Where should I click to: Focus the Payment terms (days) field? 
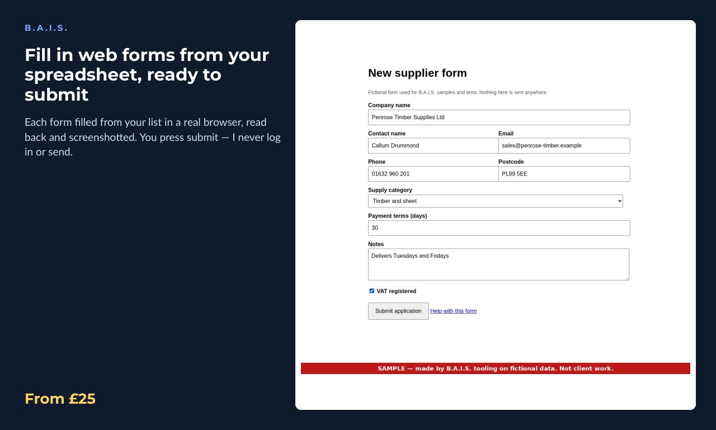[x=499, y=228]
